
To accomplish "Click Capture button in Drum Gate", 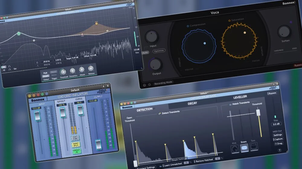I will [x=278, y=139].
